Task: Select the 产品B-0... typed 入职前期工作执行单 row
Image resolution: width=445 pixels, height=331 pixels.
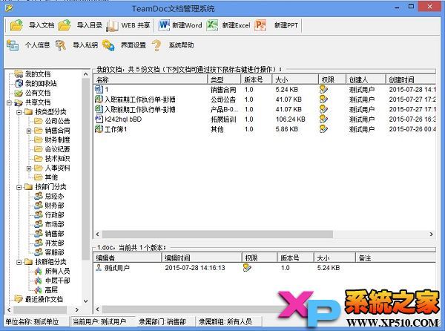Action: click(x=265, y=109)
